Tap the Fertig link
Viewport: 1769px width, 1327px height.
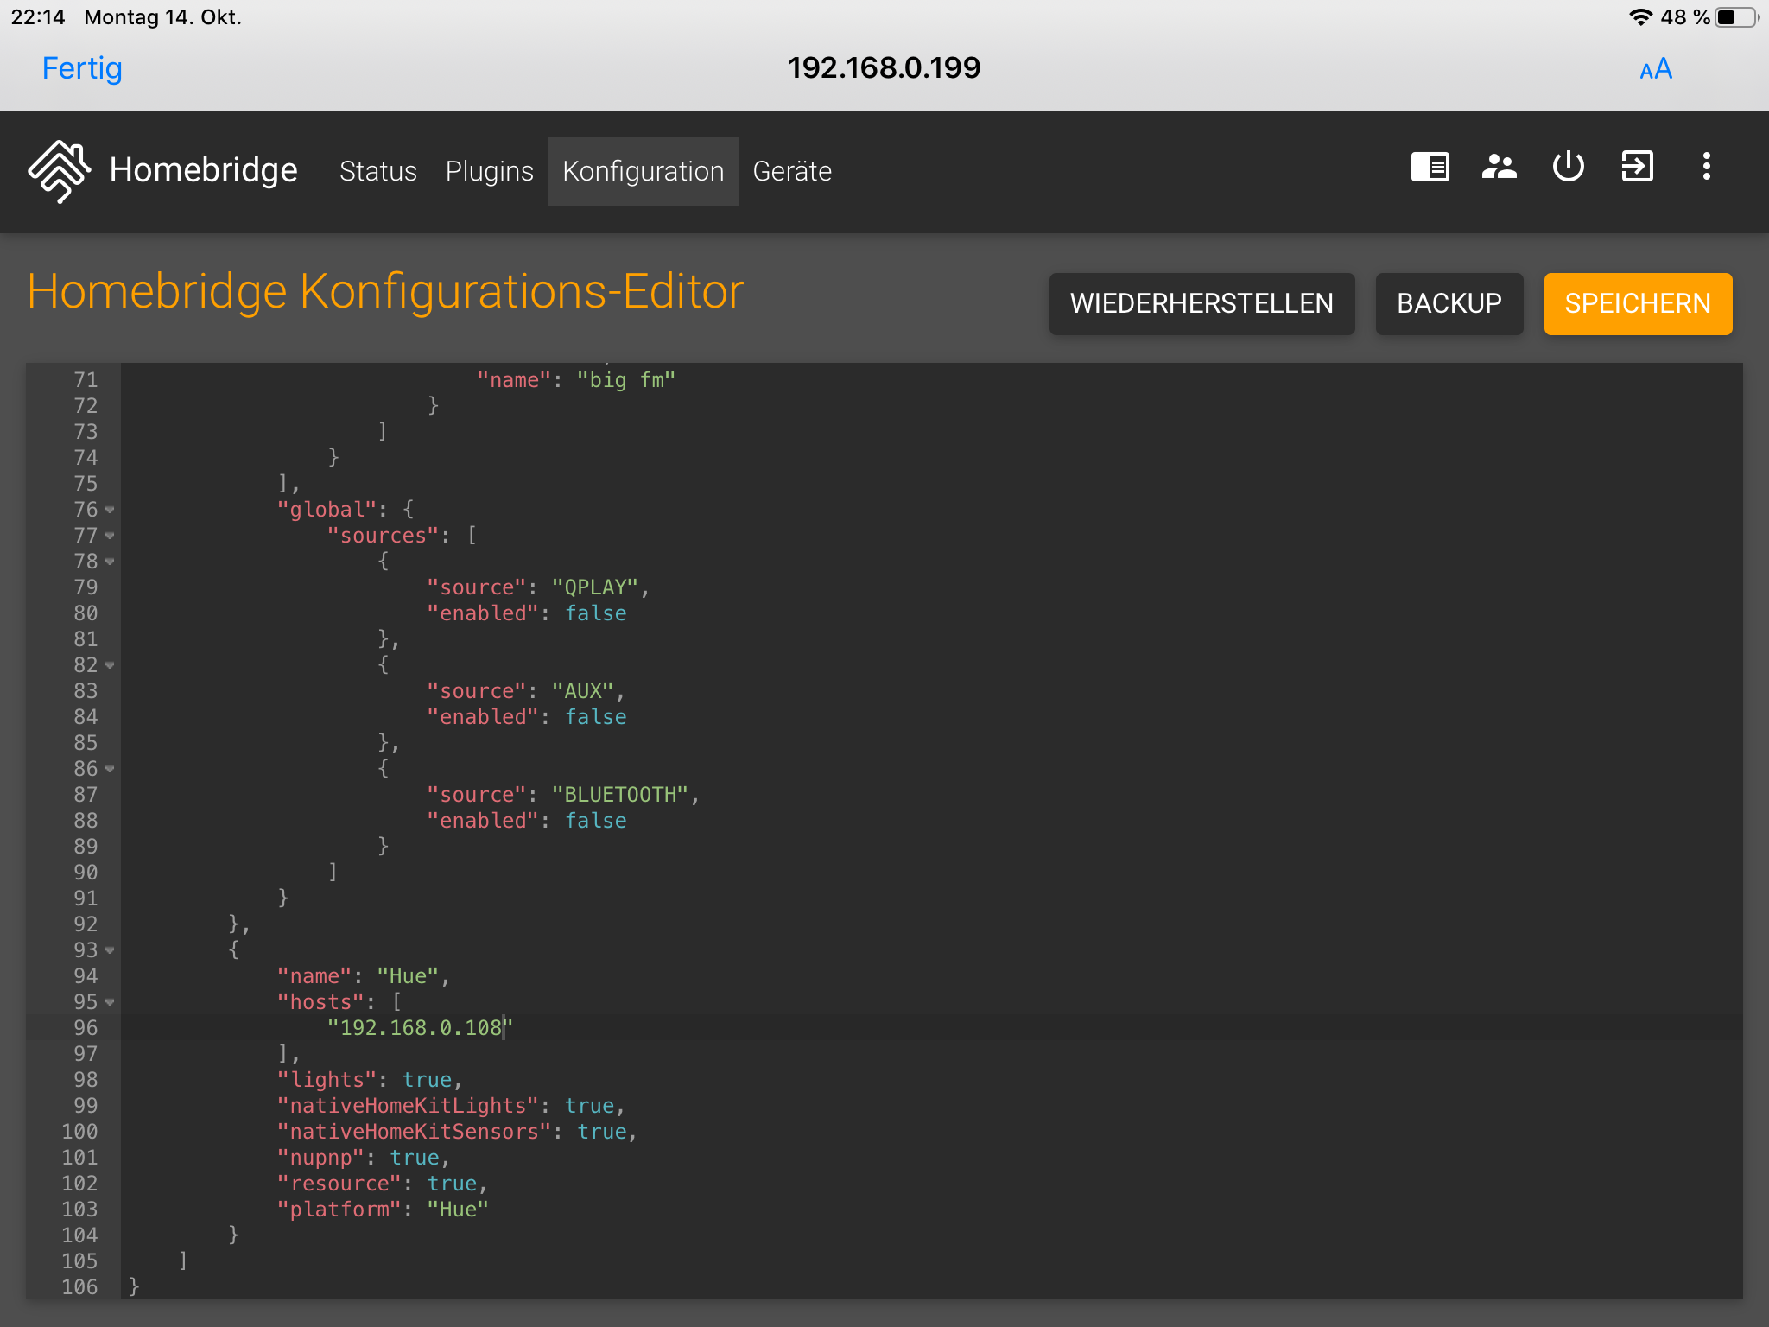pos(82,68)
